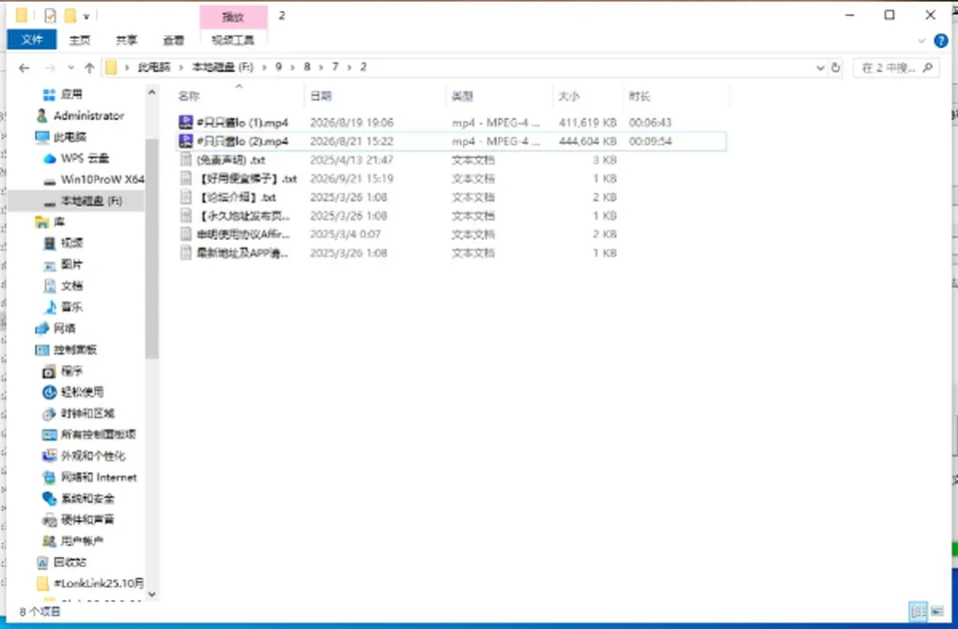Open address bar history dropdown

[820, 68]
